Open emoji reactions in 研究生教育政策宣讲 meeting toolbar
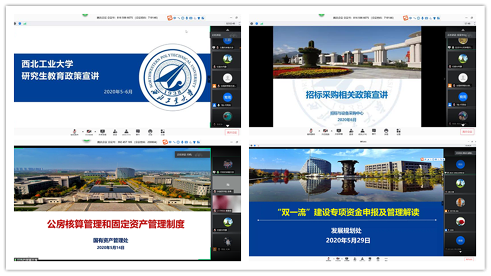The width and height of the screenshot is (491, 276). (150, 131)
